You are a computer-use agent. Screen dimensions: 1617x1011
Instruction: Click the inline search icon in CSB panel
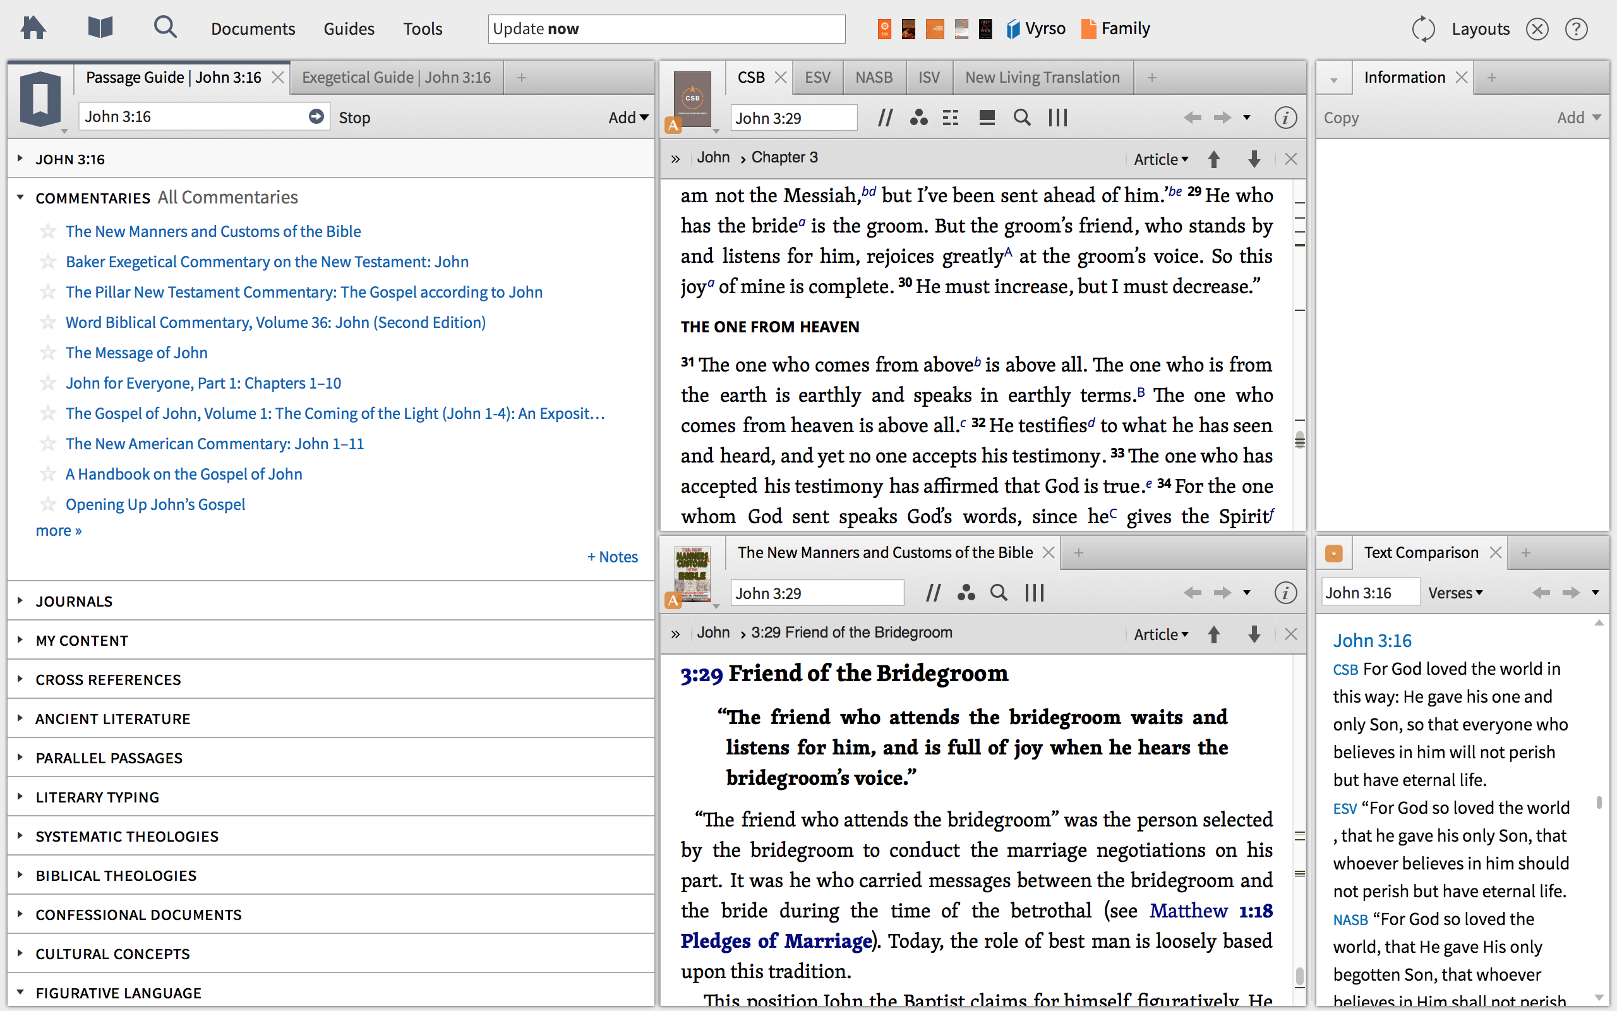coord(1021,118)
